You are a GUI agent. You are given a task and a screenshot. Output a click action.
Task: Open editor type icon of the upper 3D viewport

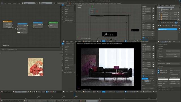(x=64, y=41)
